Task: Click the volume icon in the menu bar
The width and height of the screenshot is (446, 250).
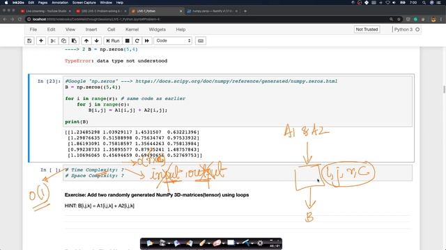Action: pyautogui.click(x=394, y=3)
